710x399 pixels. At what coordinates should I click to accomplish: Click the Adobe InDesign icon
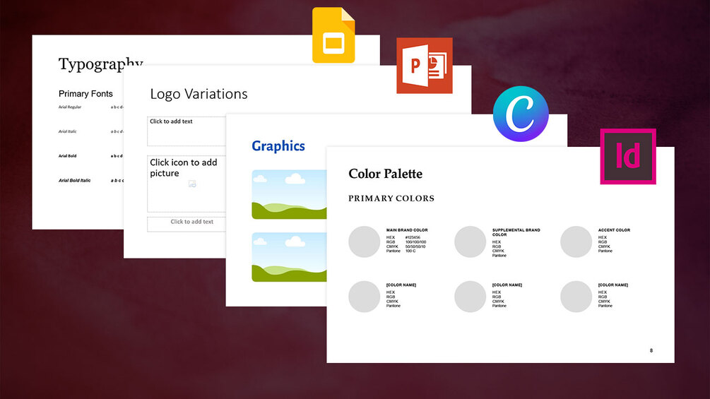[628, 157]
